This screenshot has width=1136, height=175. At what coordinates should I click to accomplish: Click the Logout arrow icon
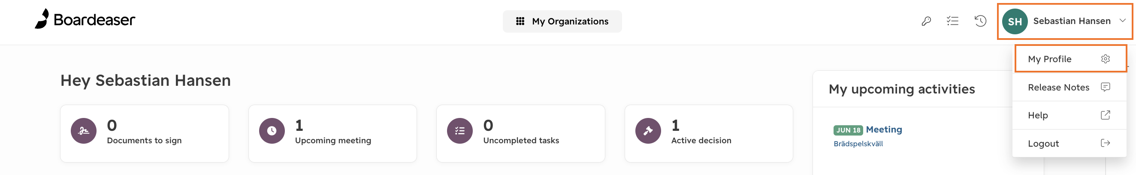pos(1105,143)
